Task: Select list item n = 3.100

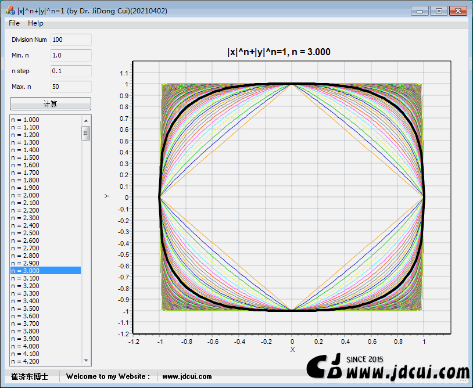Action: [x=45, y=278]
